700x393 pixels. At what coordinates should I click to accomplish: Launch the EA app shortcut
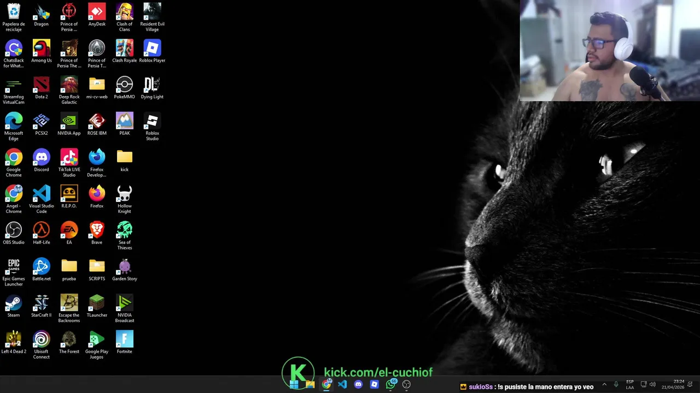click(69, 234)
